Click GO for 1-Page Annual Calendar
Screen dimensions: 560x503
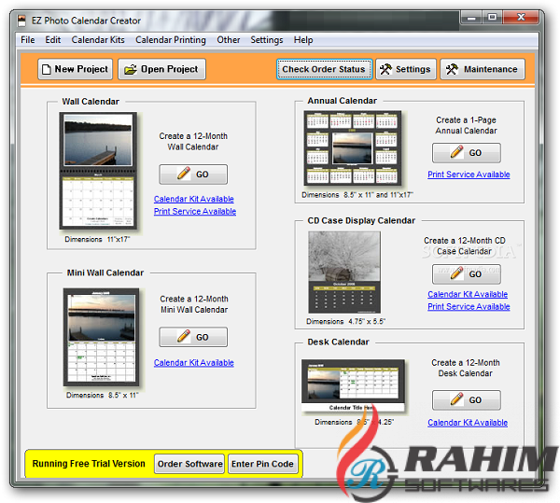[467, 153]
